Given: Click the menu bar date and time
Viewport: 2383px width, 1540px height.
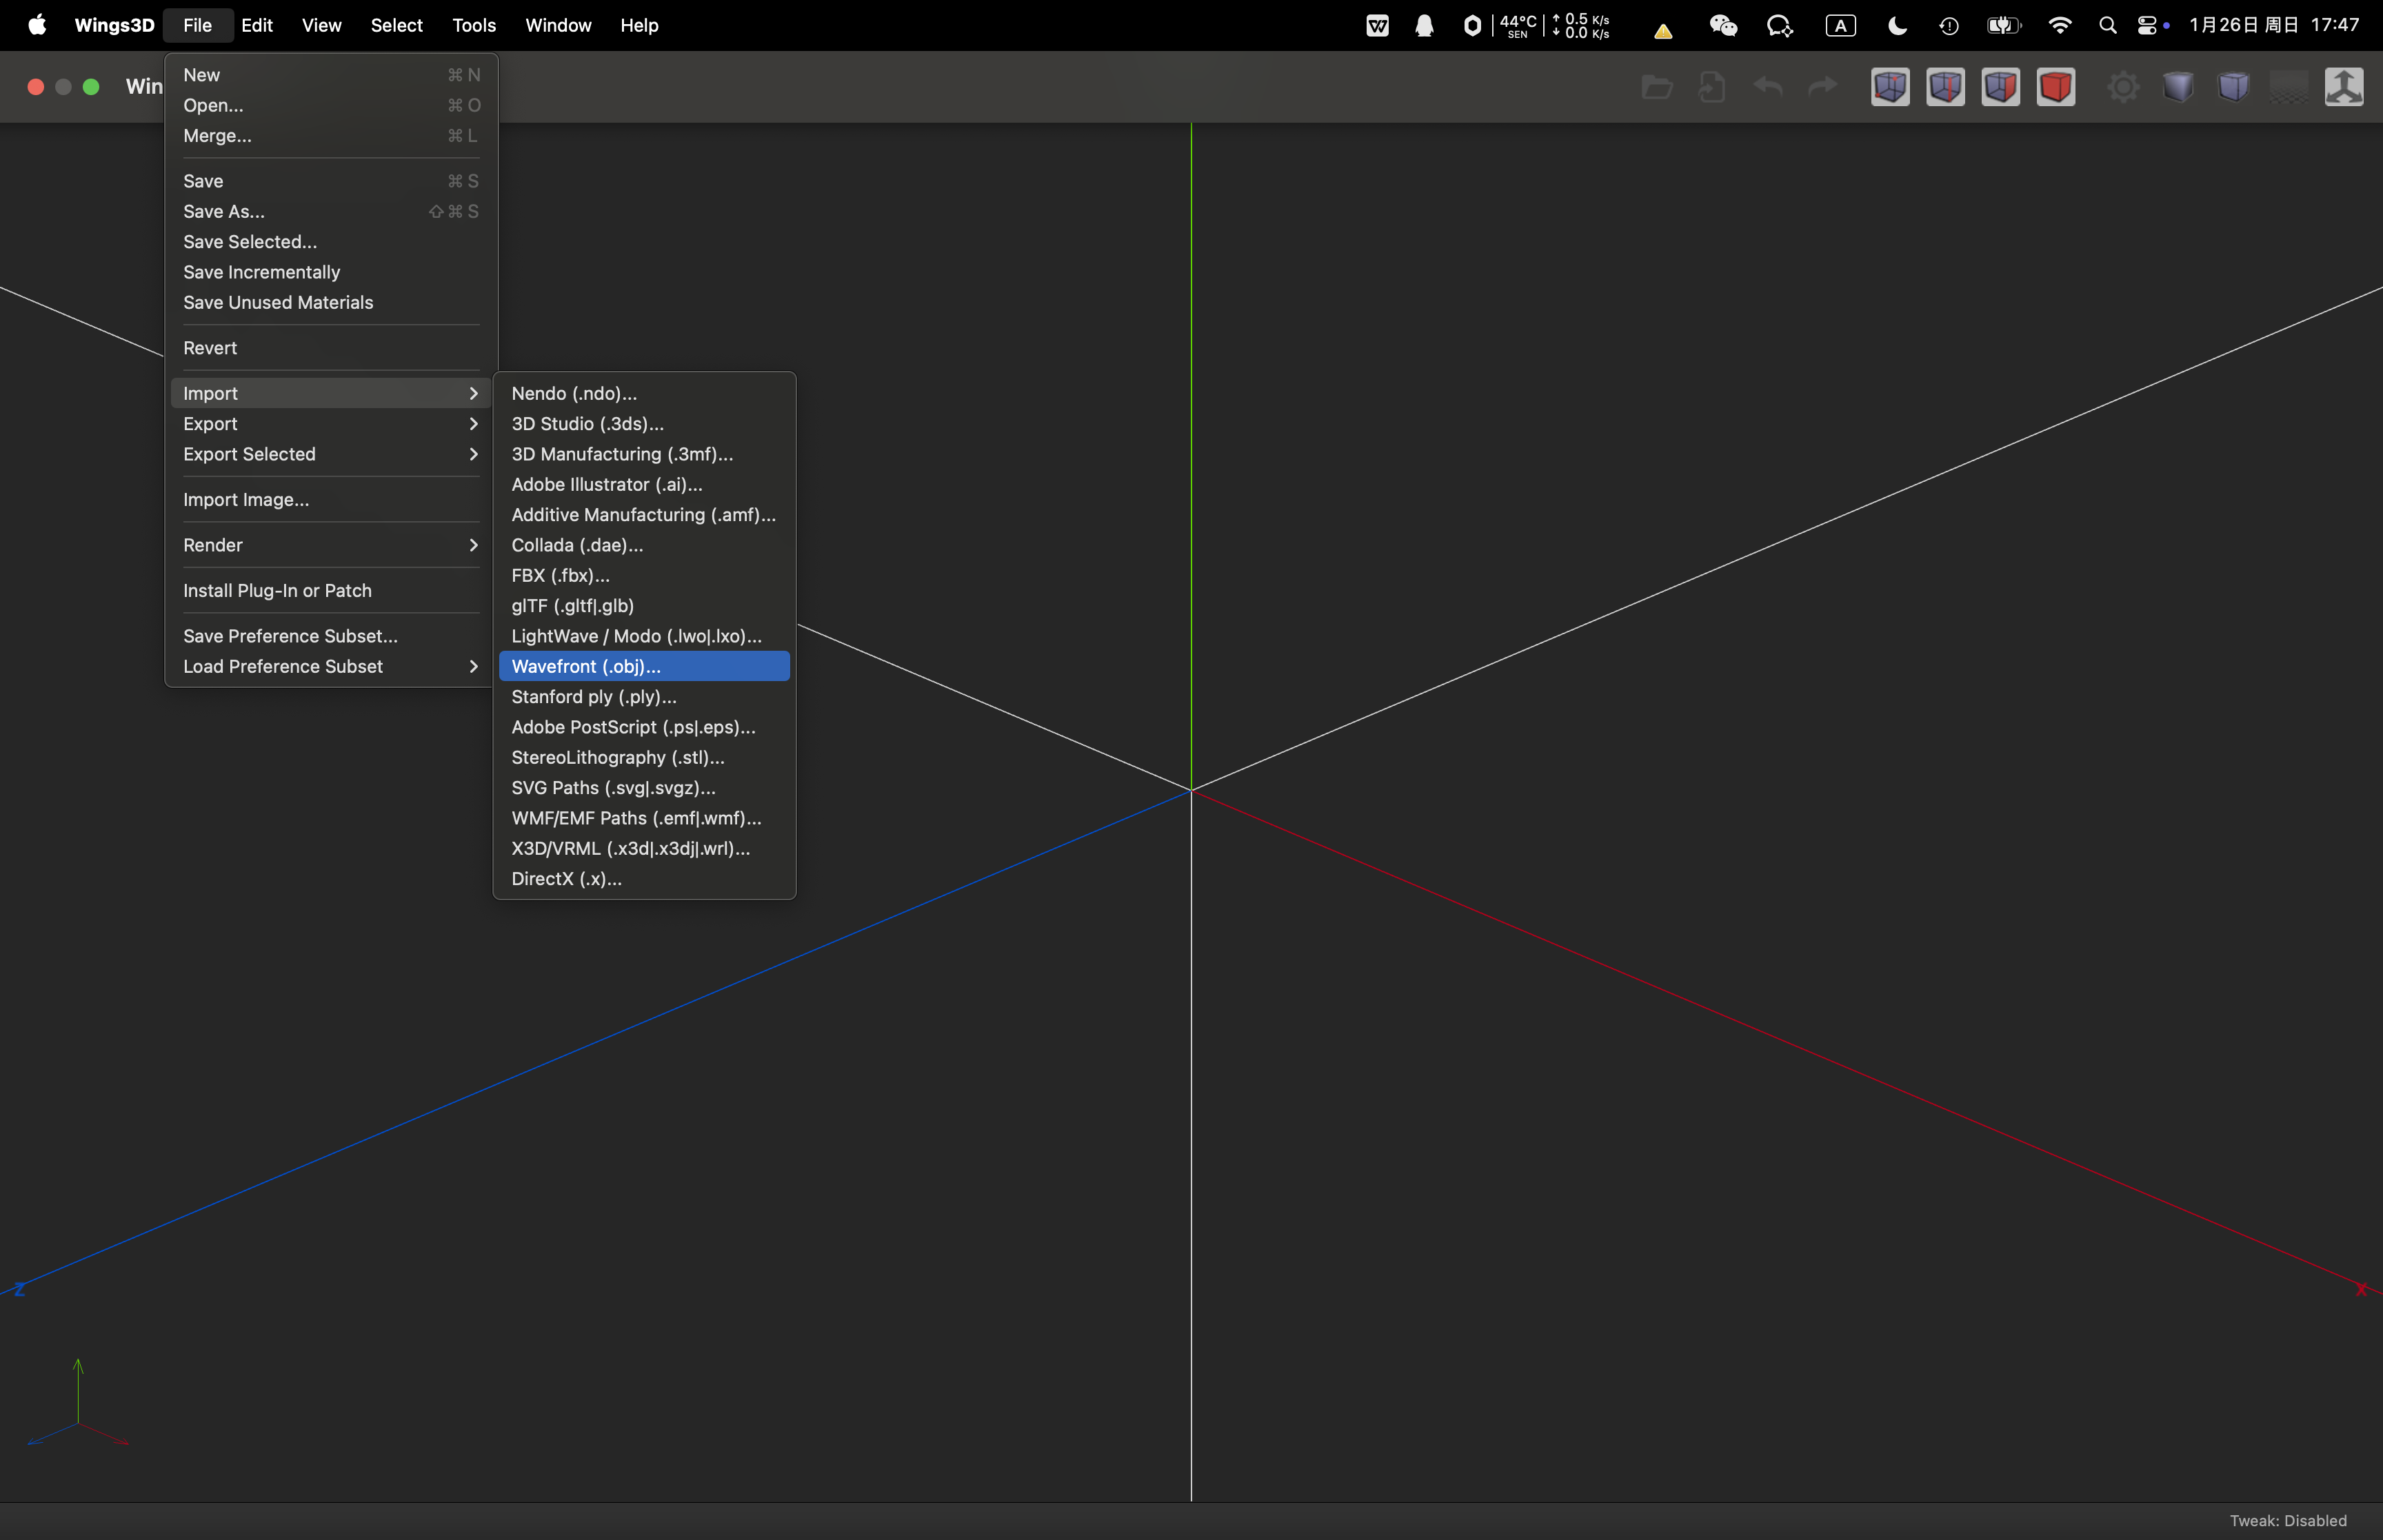Looking at the screenshot, I should click(2274, 25).
